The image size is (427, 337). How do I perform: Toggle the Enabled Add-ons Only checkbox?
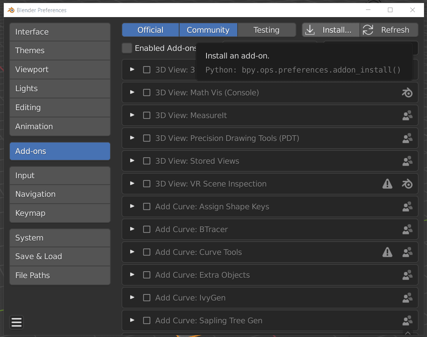pos(127,48)
